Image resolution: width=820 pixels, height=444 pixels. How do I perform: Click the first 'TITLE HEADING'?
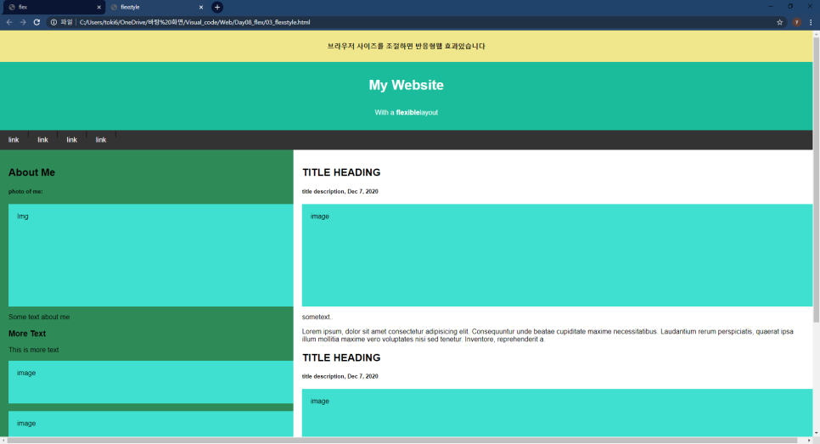pos(341,172)
